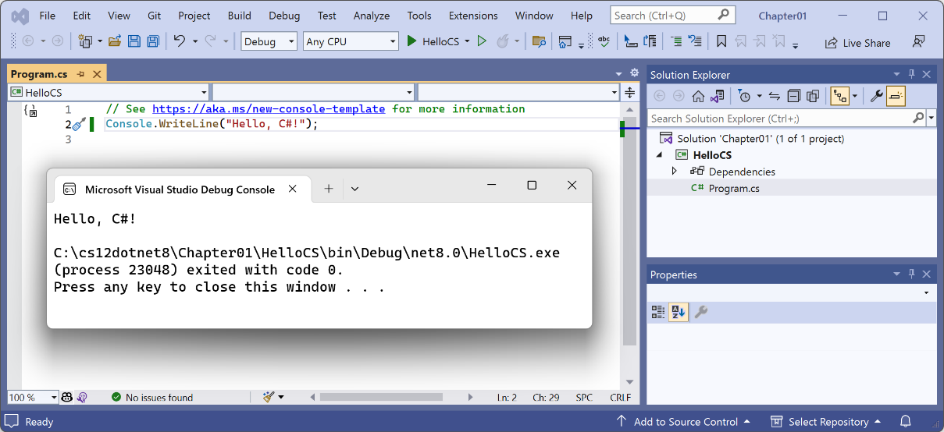Click the Pending Changes Filter clock icon
The width and height of the screenshot is (944, 432).
[x=744, y=96]
